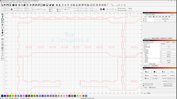Click the Edit Cut button

(169, 55)
